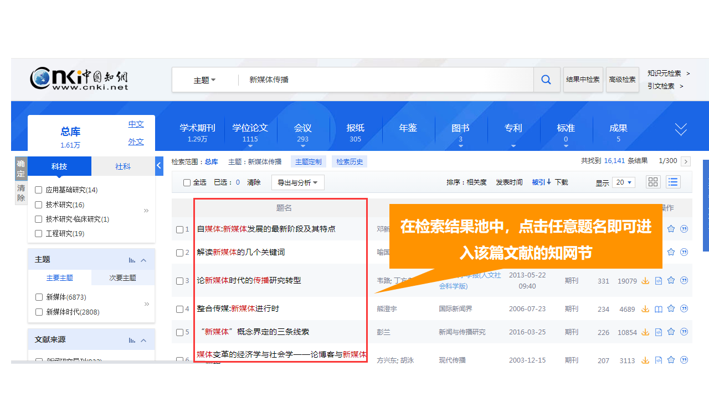Open the 主题 search field dropdown
The width and height of the screenshot is (709, 398).
204,80
